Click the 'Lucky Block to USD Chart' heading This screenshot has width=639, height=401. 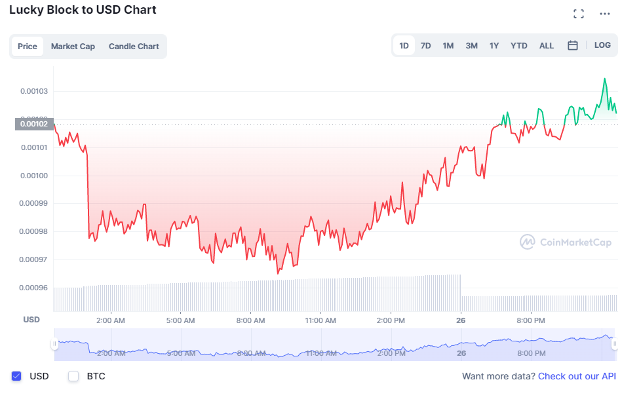83,10
